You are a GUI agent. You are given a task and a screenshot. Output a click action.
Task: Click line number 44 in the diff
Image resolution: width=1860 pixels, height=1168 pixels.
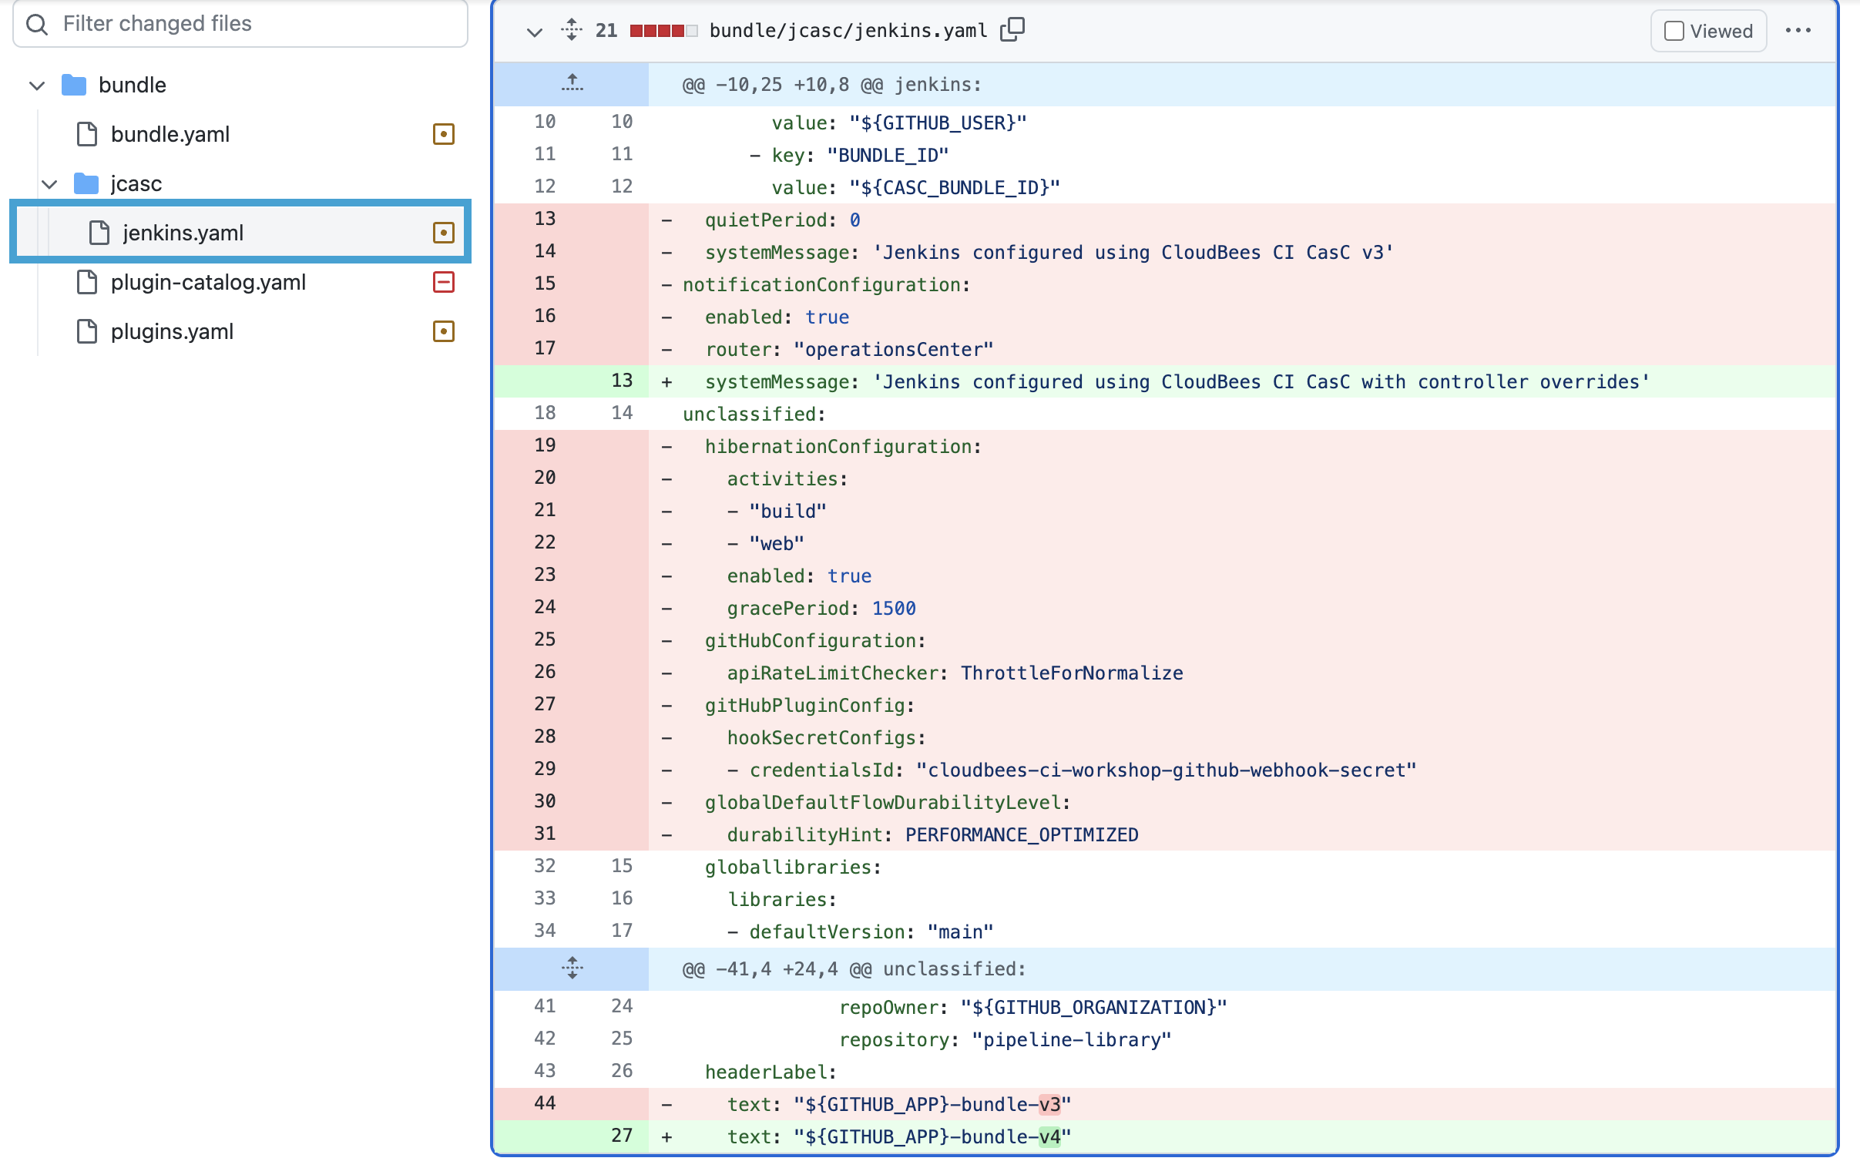coord(545,1104)
